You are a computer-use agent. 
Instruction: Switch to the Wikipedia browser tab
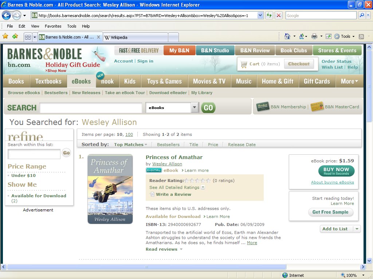135,37
